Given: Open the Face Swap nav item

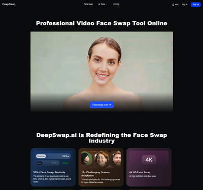Looking at the screenshot, I should 88,4.
